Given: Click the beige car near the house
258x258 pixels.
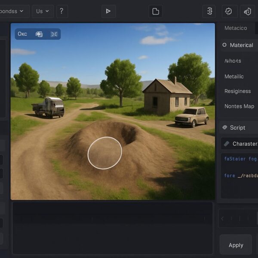Looking at the screenshot, I should click(x=192, y=117).
